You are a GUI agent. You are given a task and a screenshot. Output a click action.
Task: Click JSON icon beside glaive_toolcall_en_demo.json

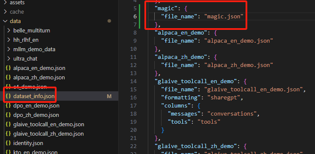(8, 125)
